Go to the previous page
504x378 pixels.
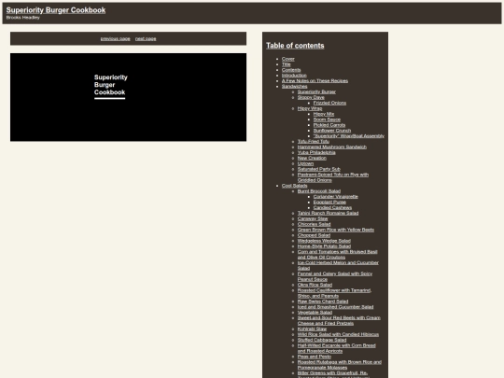coord(115,39)
